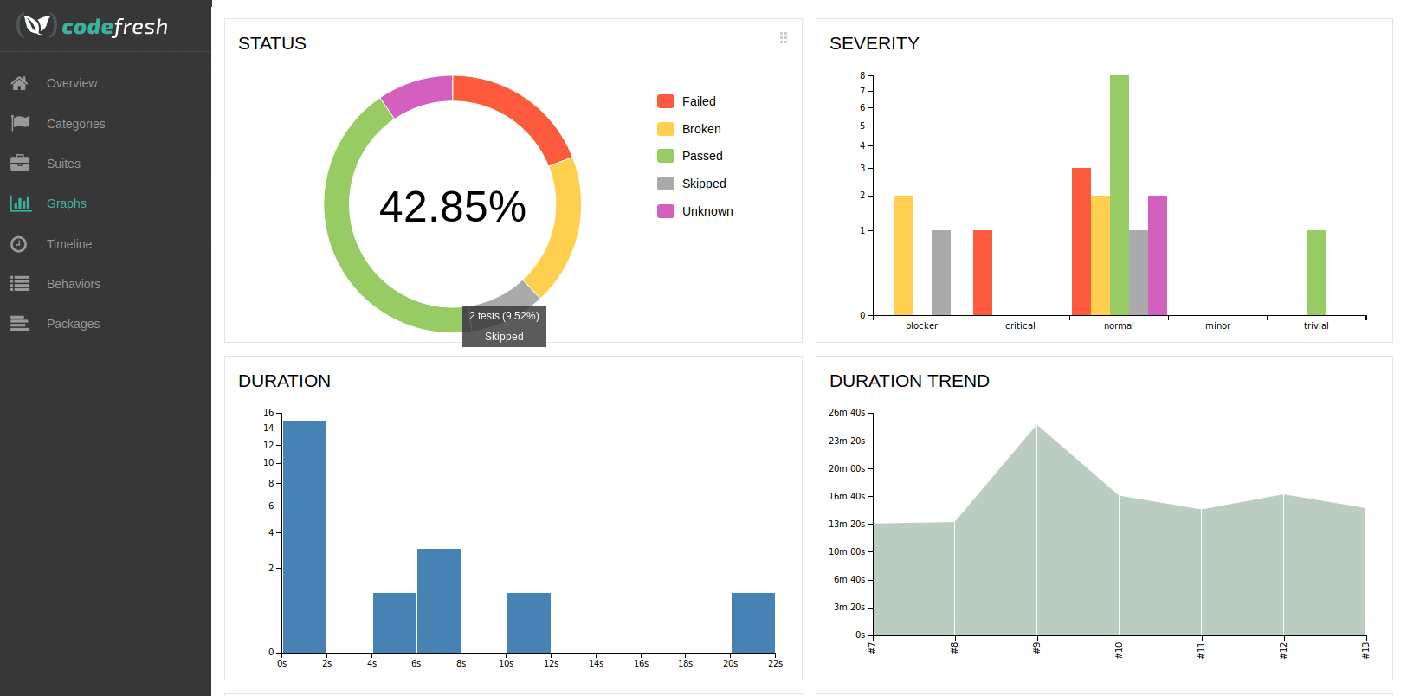Click the red failed segment of donut
The image size is (1407, 696).
pyautogui.click(x=518, y=112)
